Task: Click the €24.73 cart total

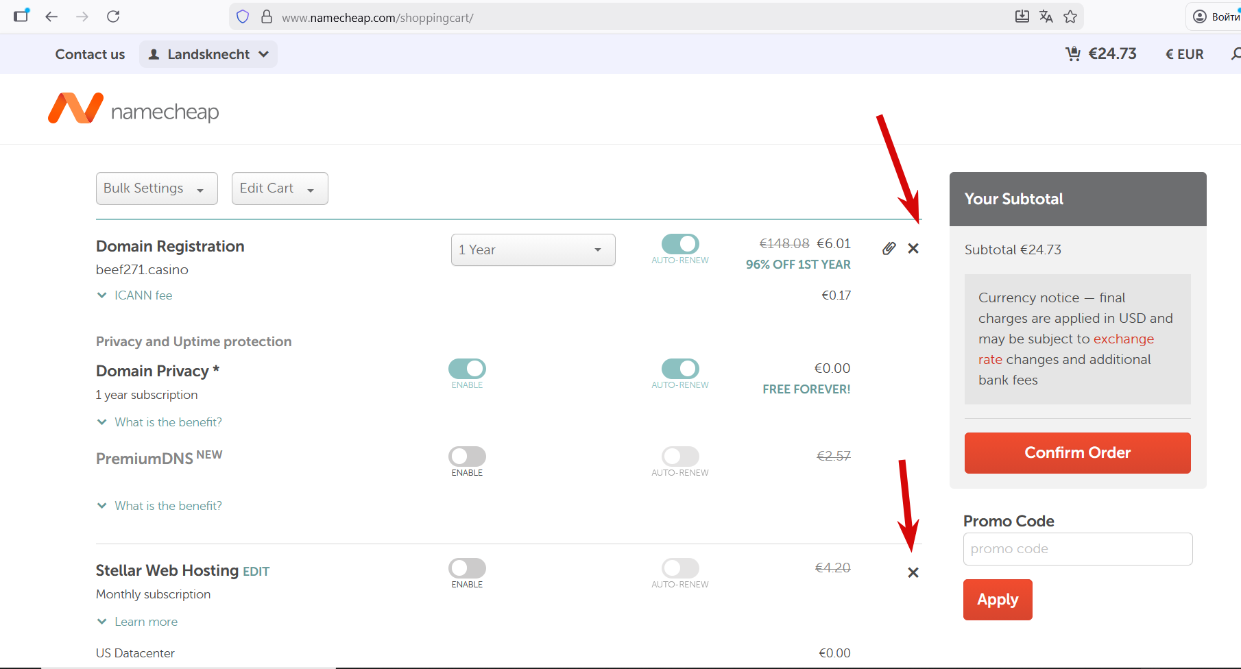Action: [1112, 53]
